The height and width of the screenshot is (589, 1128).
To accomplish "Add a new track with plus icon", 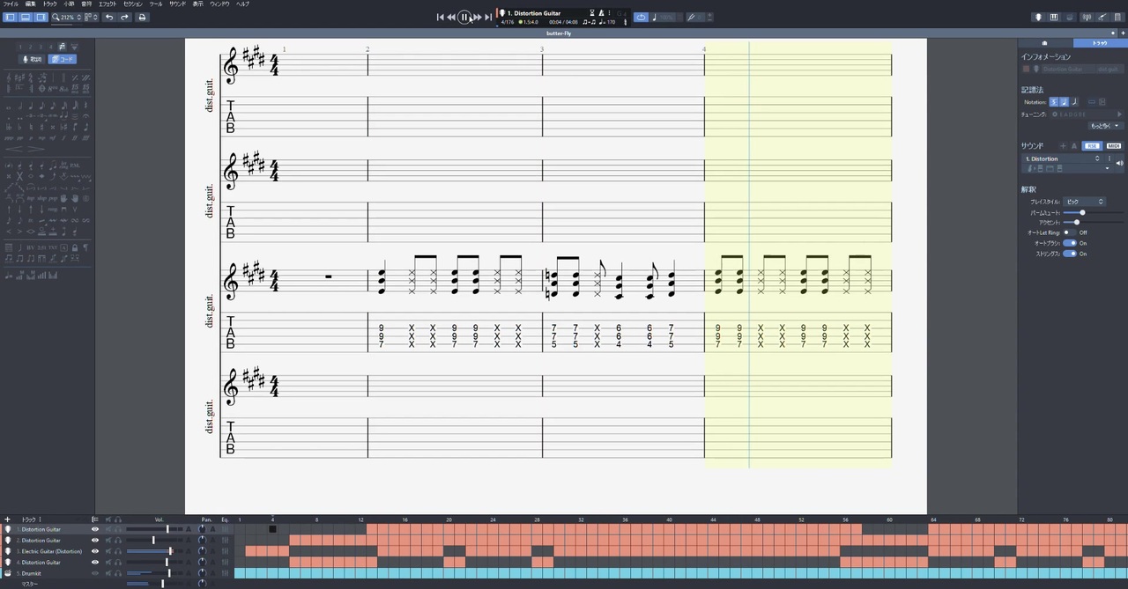I will coord(8,519).
